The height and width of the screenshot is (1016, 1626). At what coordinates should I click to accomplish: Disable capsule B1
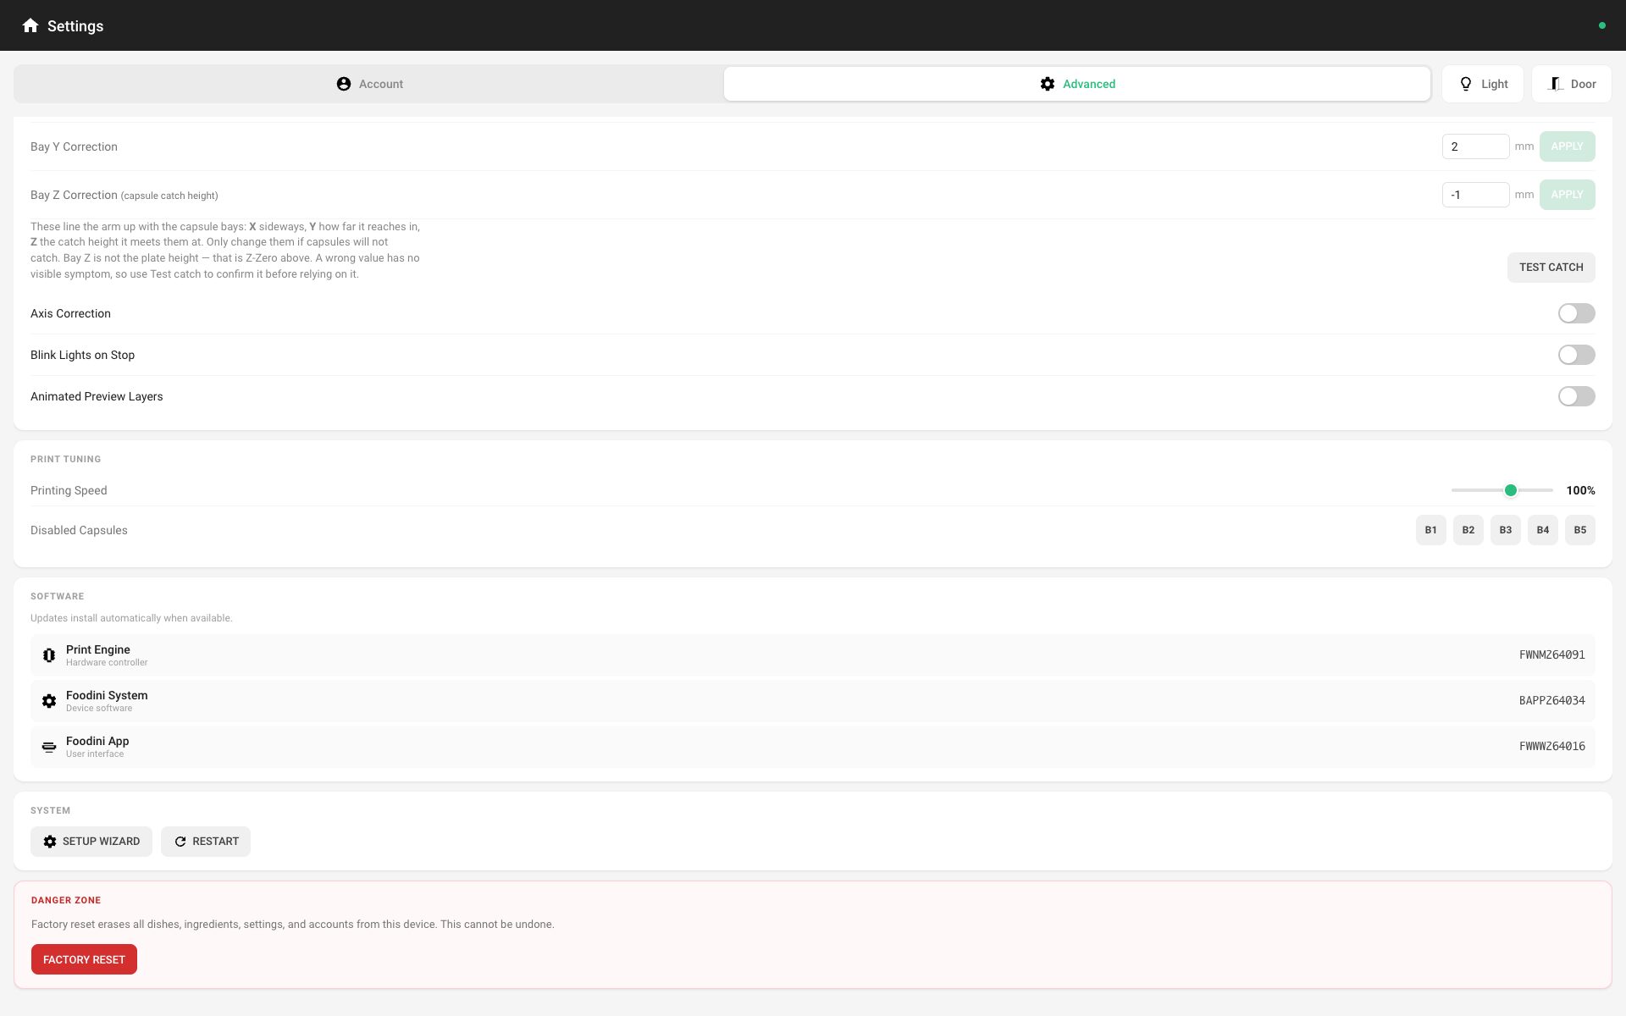pos(1430,530)
